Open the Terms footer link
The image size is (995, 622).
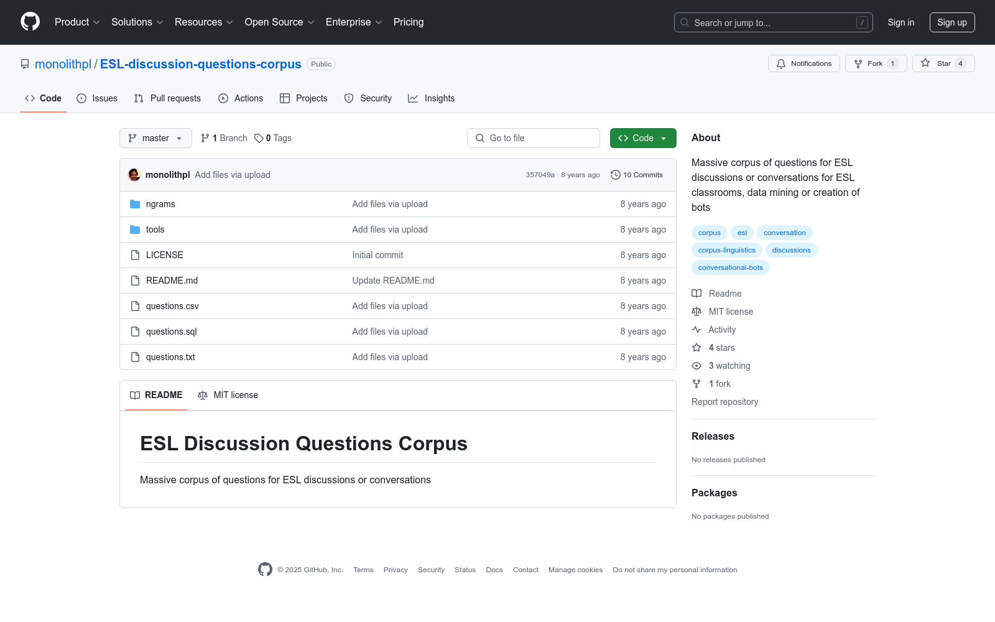363,570
